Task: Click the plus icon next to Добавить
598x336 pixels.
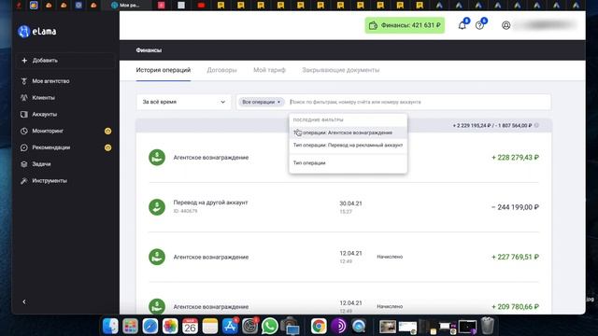Action: [24, 61]
